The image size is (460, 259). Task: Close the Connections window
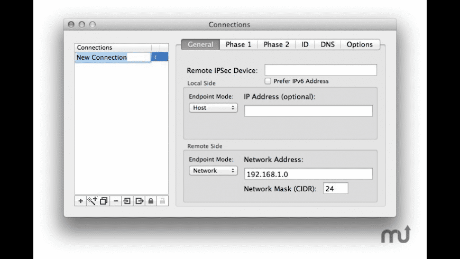pos(71,24)
